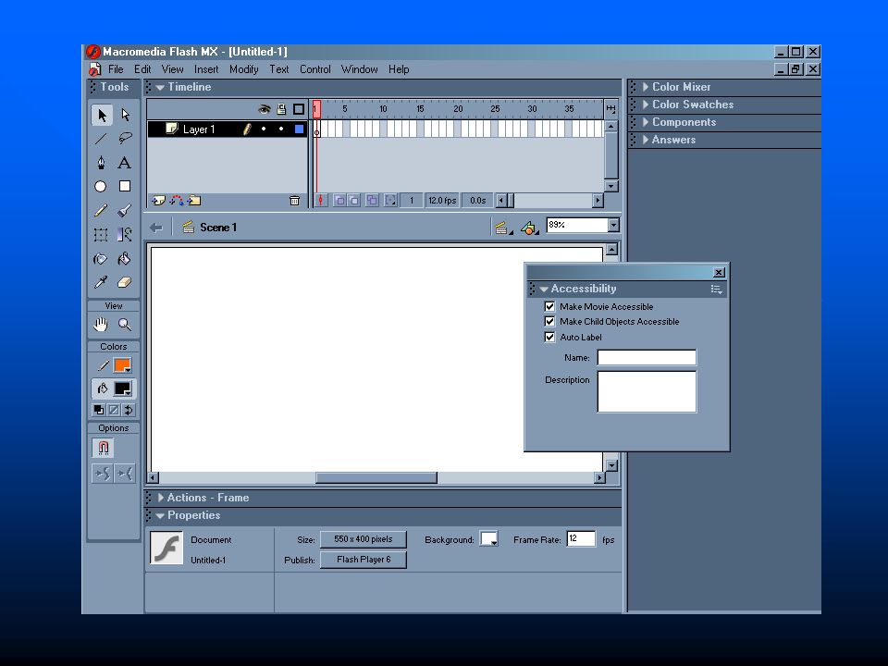Select the Arrow selection tool

[x=102, y=115]
